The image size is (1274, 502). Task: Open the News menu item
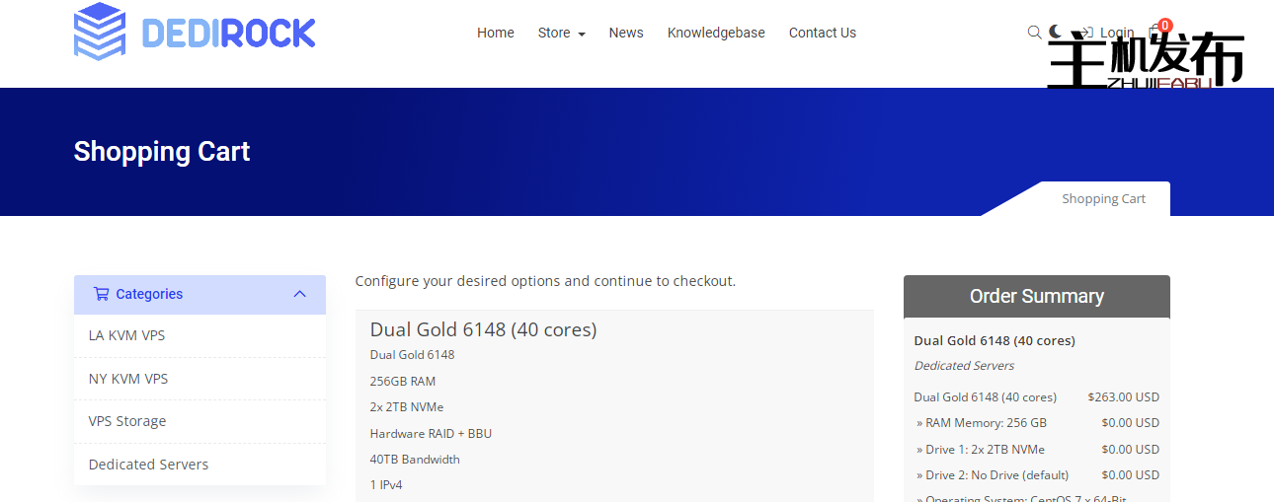(626, 33)
